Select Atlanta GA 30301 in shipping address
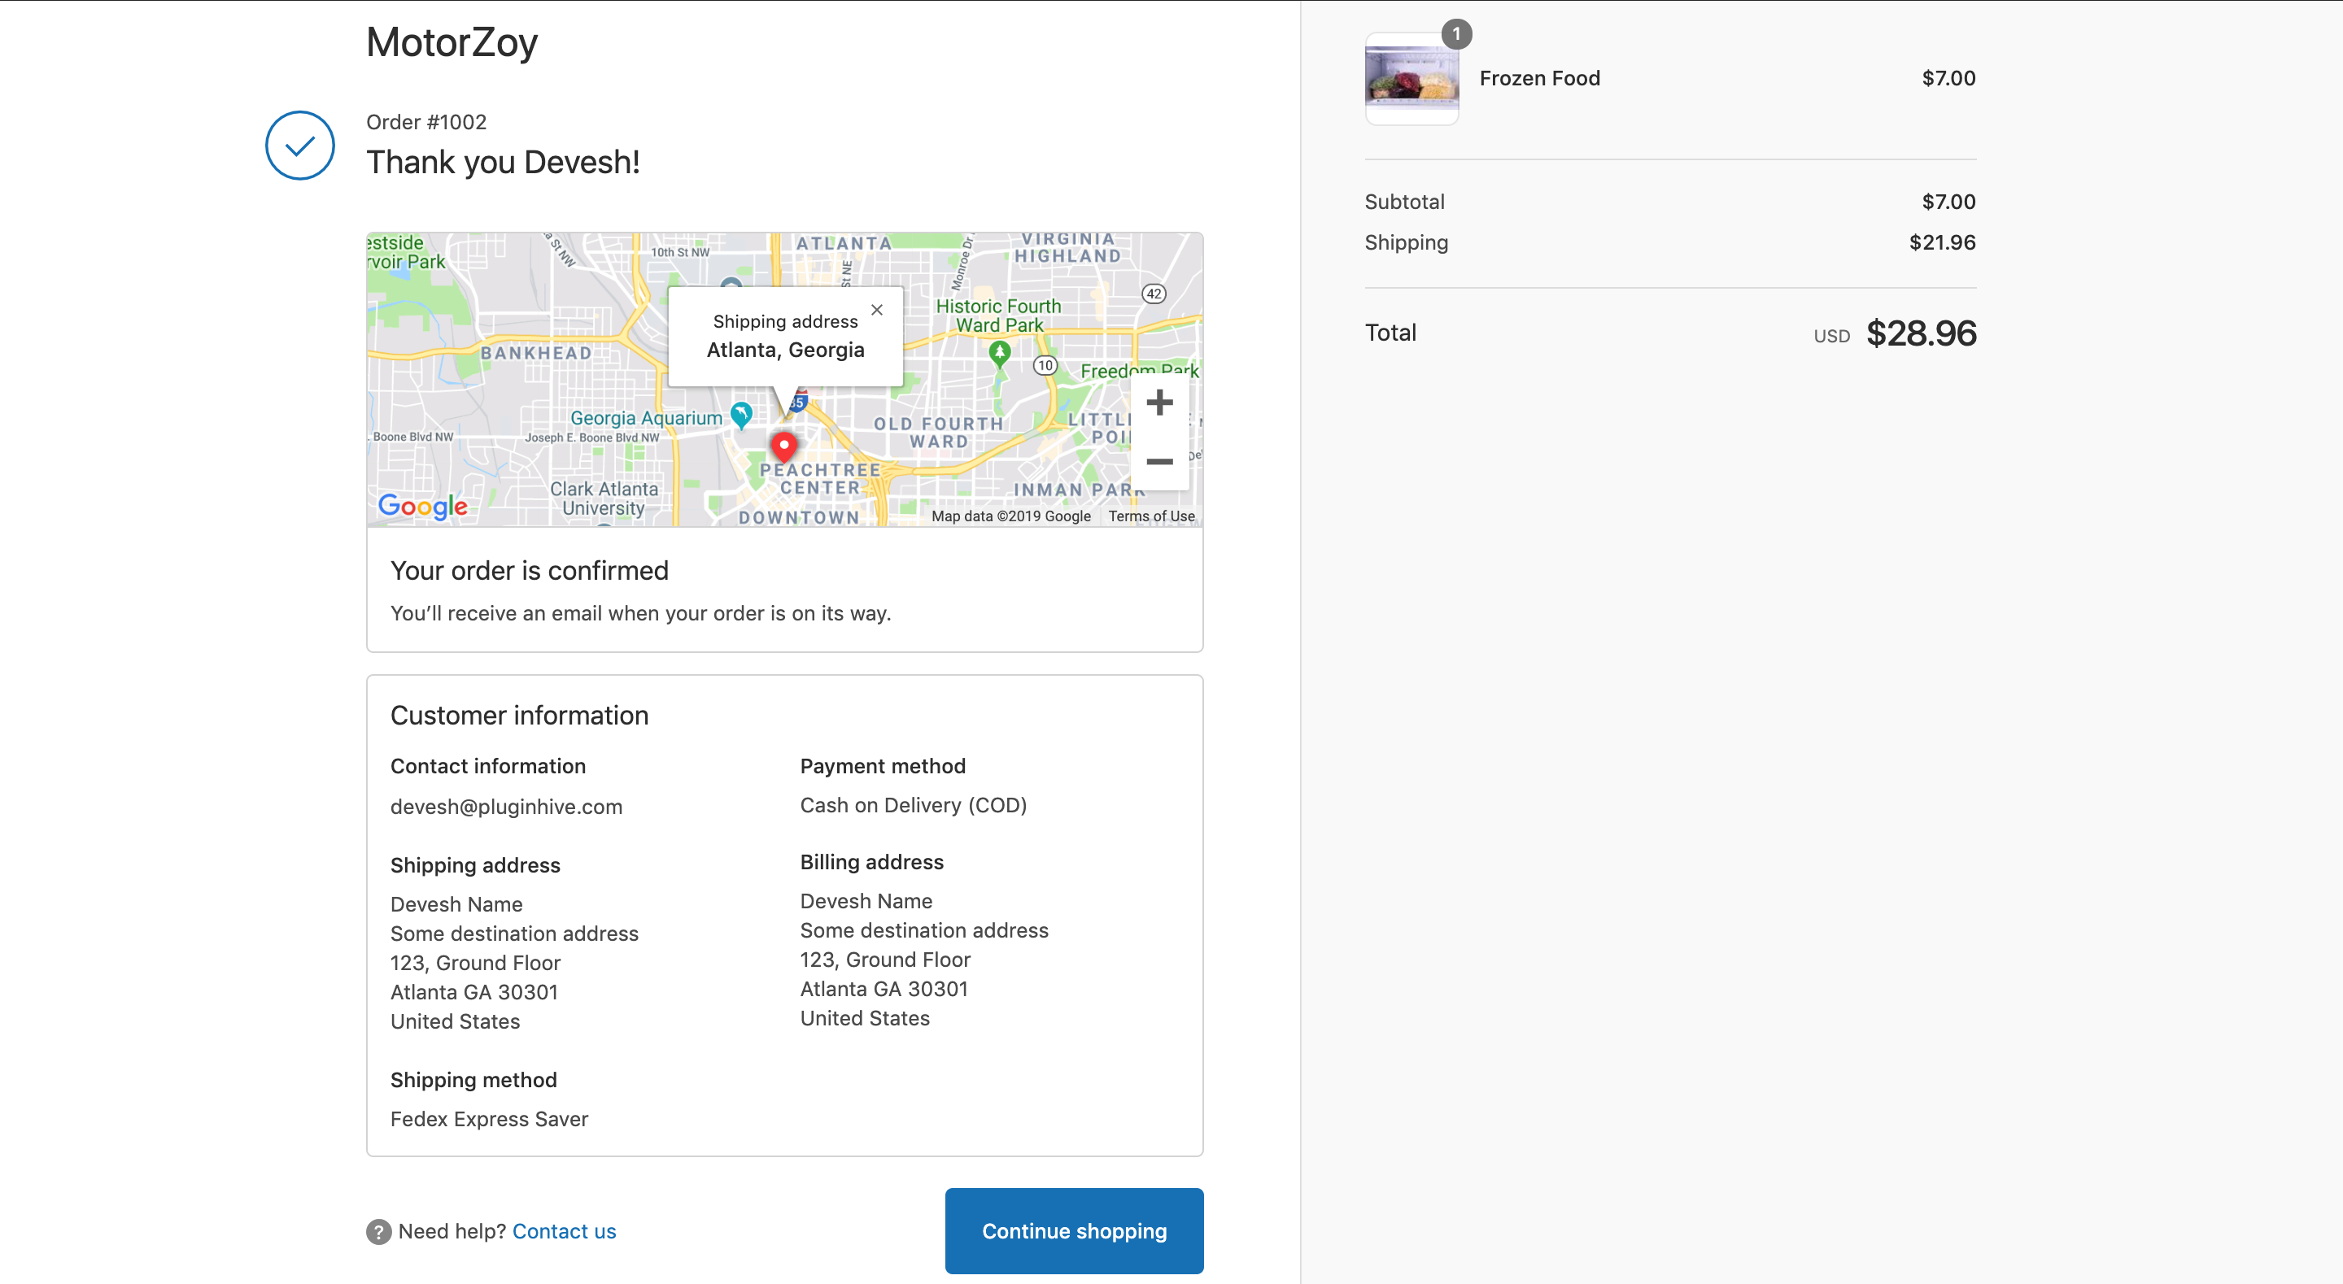Viewport: 2343px width, 1284px height. [x=473, y=992]
